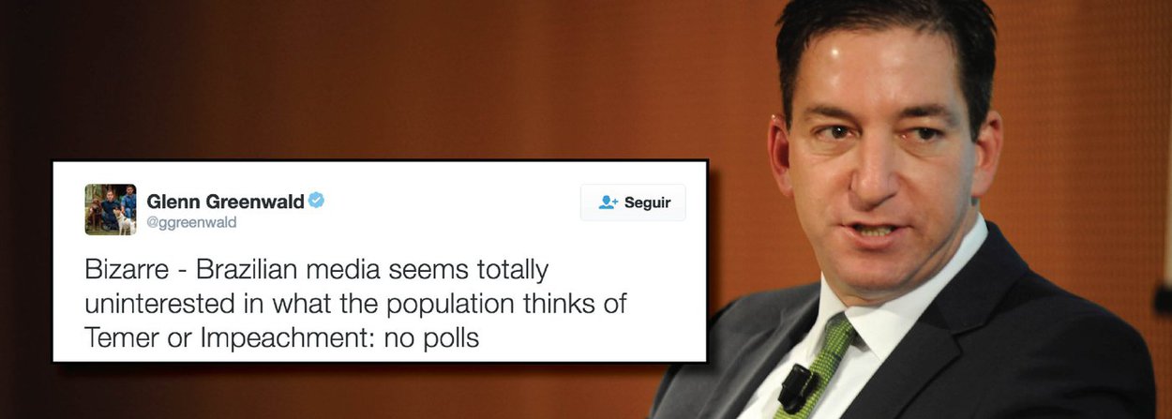Click the "Glenn Greenwald" display name

(225, 201)
